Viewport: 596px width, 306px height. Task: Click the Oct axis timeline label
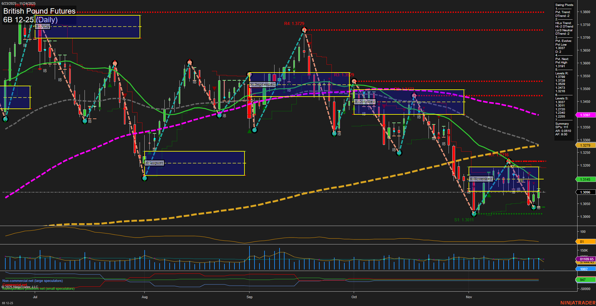click(x=354, y=297)
